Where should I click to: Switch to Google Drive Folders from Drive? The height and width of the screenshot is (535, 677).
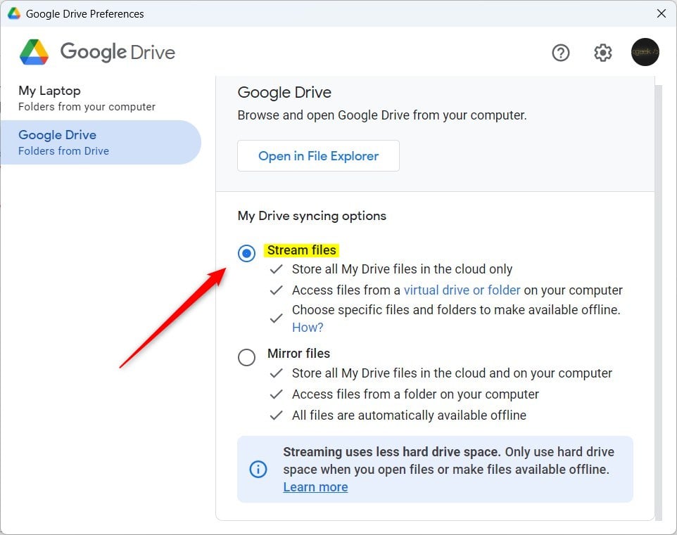(101, 143)
